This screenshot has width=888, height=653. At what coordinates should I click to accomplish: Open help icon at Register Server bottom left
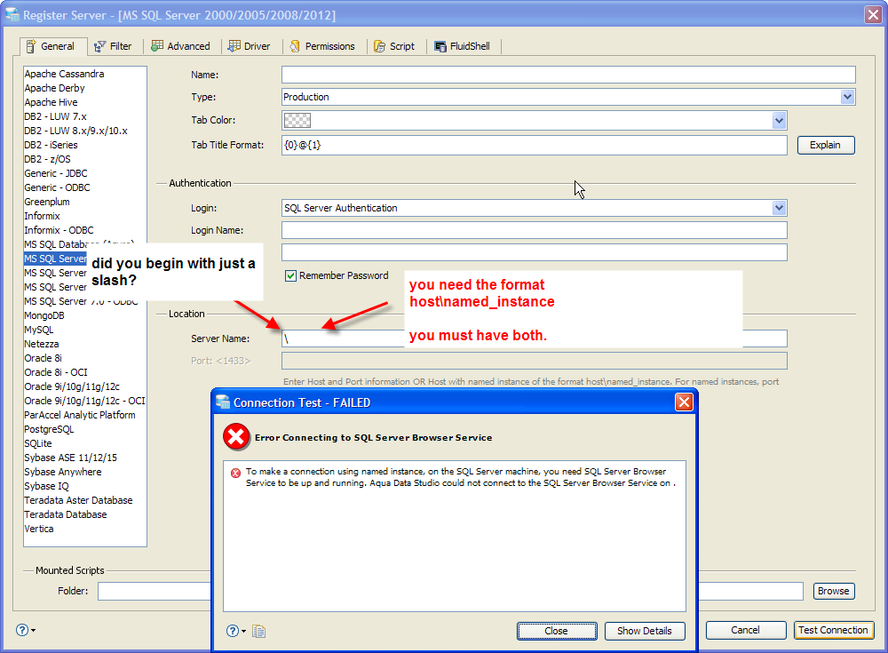coord(21,630)
